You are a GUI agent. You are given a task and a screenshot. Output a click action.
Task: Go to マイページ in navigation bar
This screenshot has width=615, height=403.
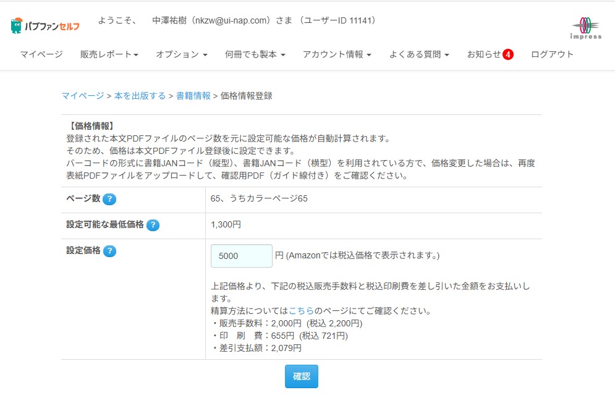41,54
